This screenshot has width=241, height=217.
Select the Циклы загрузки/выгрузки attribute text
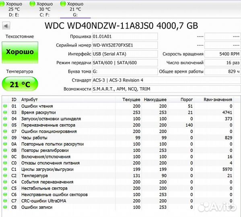click(x=47, y=169)
